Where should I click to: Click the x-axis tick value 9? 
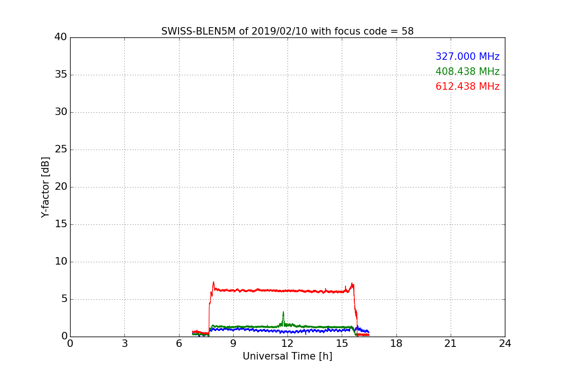pyautogui.click(x=233, y=344)
